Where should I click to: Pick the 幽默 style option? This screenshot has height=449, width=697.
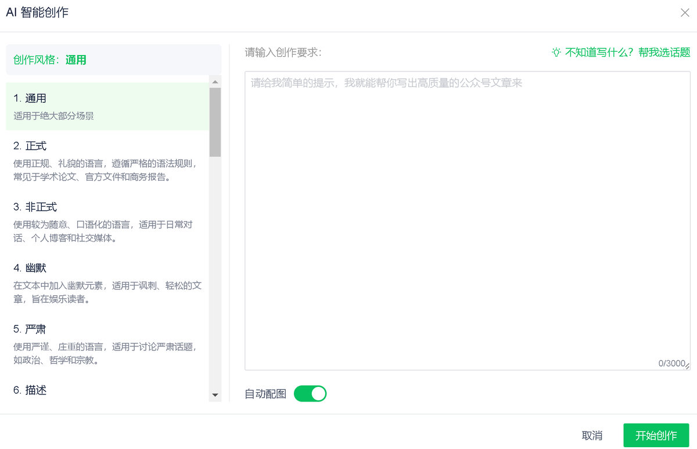(x=107, y=284)
